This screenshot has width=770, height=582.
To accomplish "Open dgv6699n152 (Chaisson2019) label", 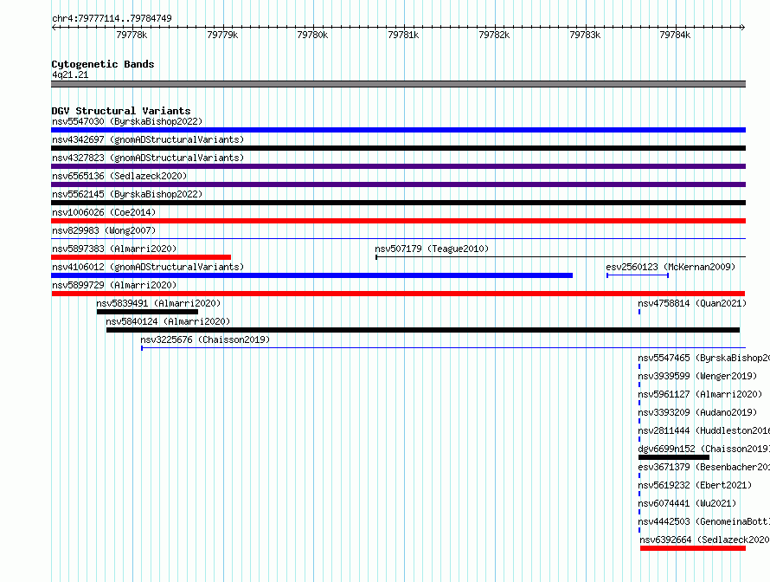I will [703, 449].
